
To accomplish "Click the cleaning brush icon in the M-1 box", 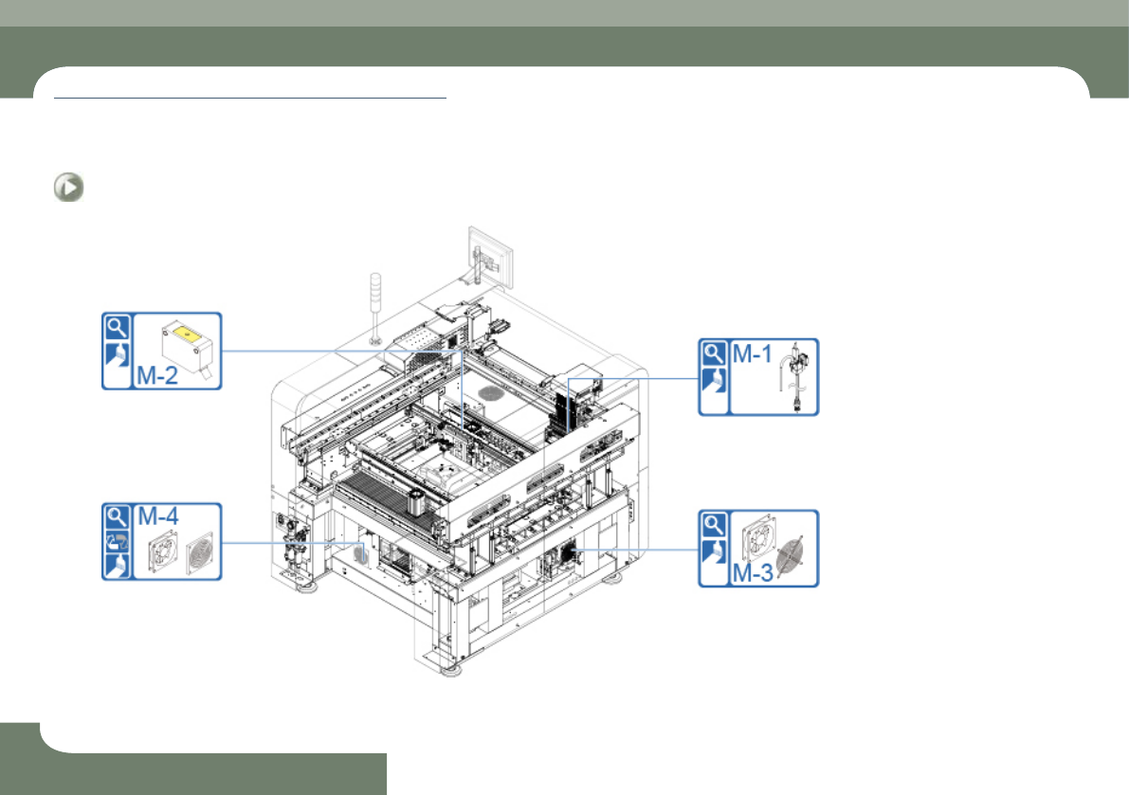I will 714,381.
